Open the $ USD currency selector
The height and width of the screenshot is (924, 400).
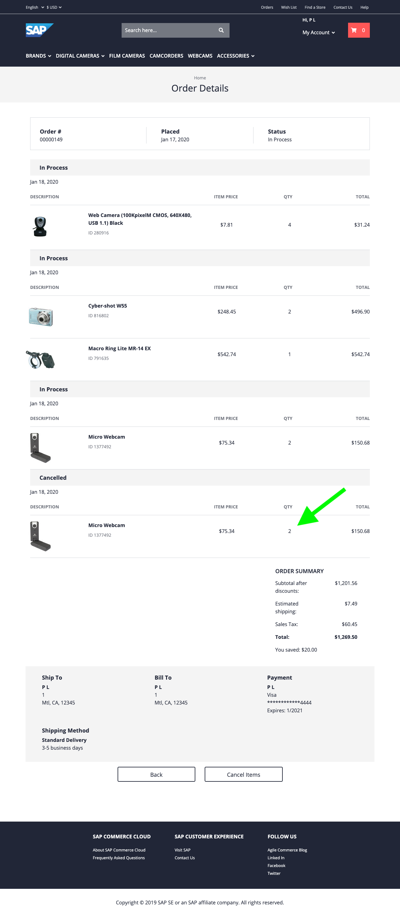pyautogui.click(x=53, y=7)
